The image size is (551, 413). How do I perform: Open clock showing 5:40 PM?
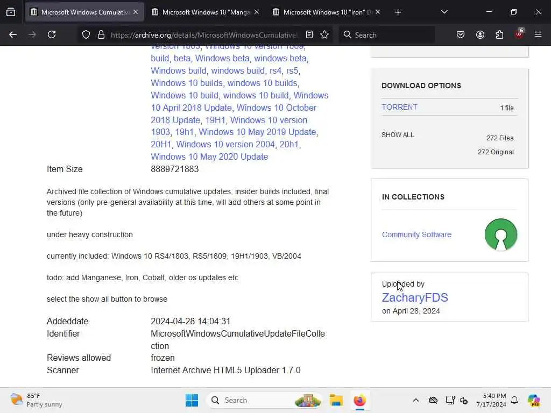click(x=491, y=400)
